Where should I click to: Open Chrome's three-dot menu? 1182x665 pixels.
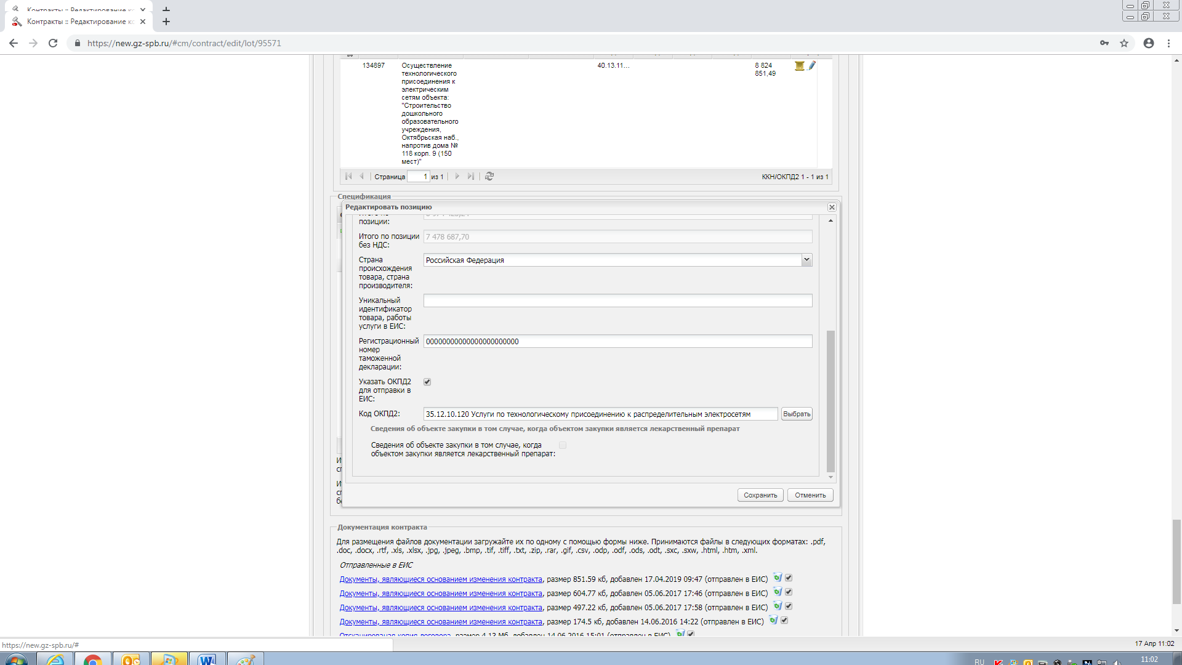coord(1168,43)
